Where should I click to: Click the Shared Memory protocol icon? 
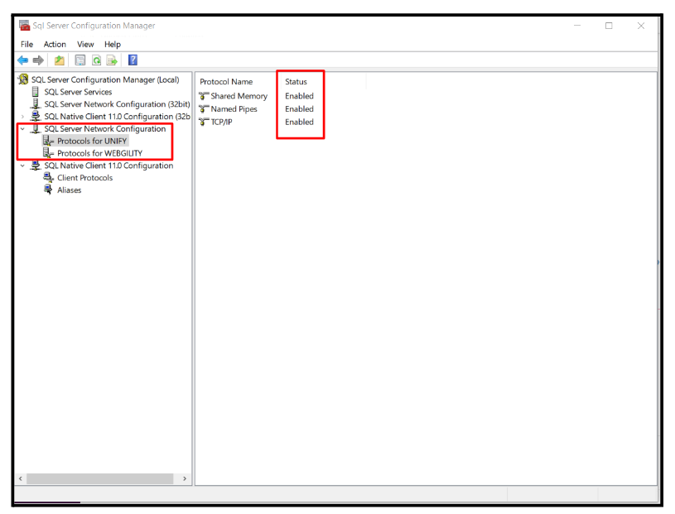(x=203, y=96)
